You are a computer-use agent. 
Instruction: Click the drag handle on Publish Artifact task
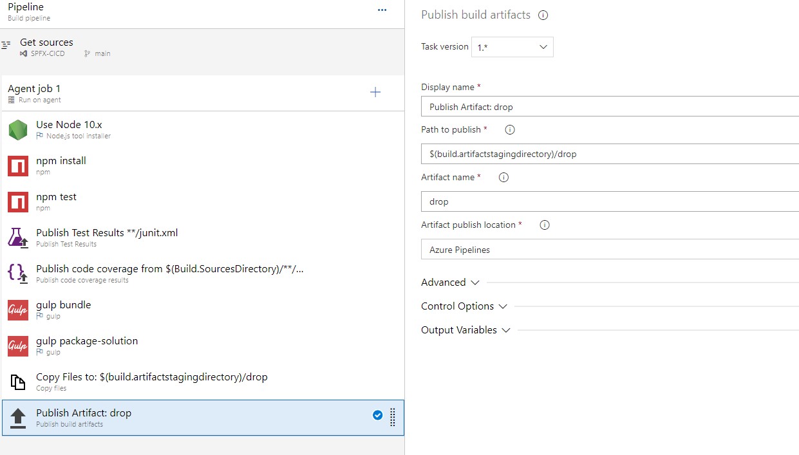393,418
